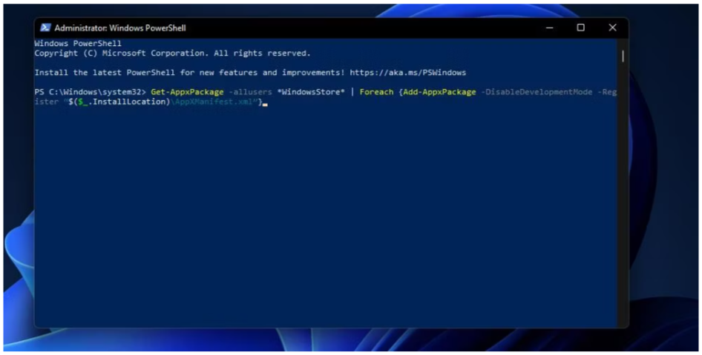
Task: Minimize the PowerShell window
Action: [x=550, y=27]
